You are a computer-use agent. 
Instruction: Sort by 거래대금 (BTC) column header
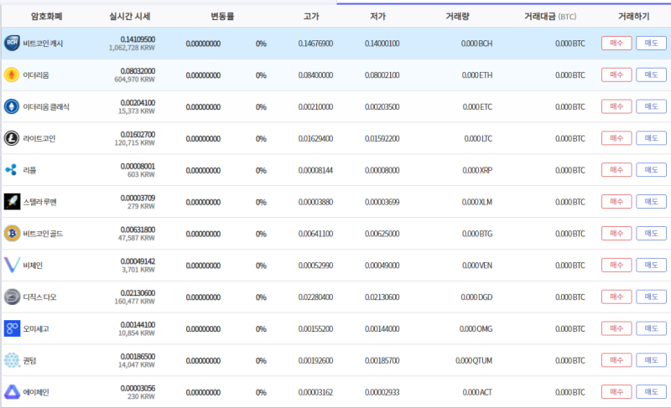(550, 16)
